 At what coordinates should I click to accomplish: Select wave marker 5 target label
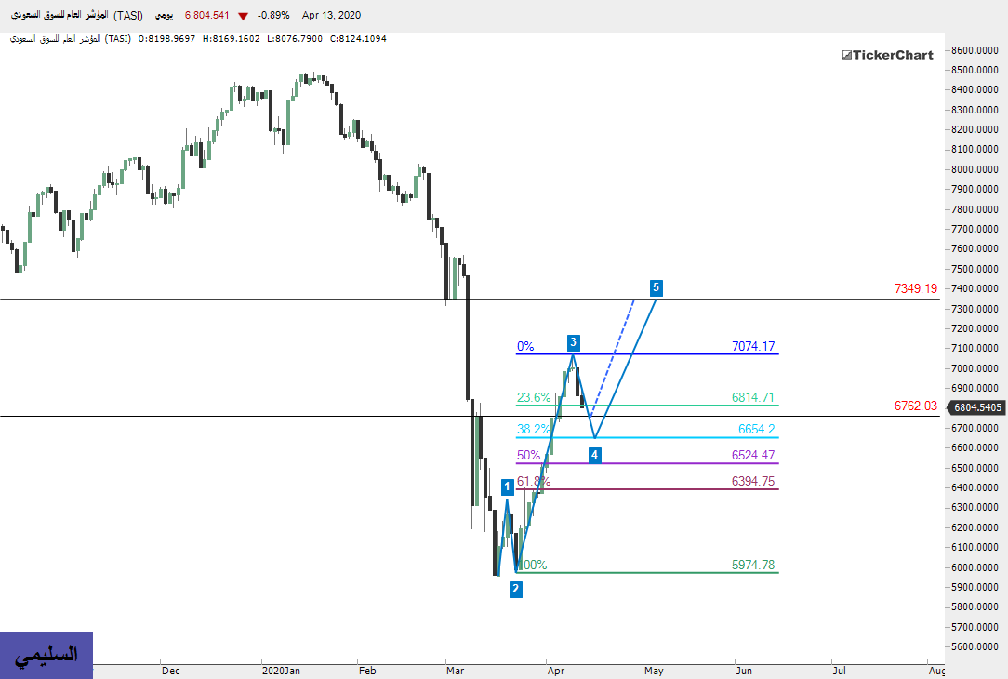[x=656, y=287]
